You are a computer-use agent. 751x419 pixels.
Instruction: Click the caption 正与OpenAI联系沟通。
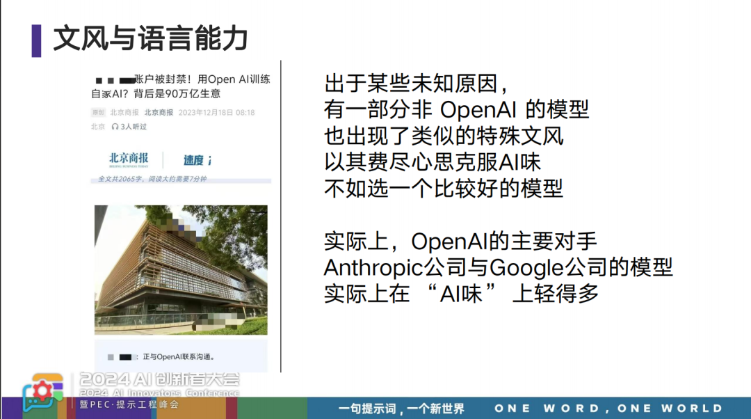click(x=179, y=356)
